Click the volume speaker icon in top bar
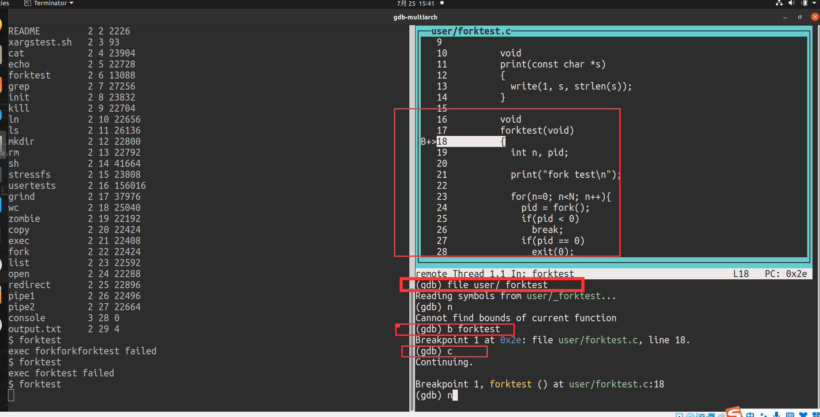Image resolution: width=820 pixels, height=417 pixels. pyautogui.click(x=791, y=4)
